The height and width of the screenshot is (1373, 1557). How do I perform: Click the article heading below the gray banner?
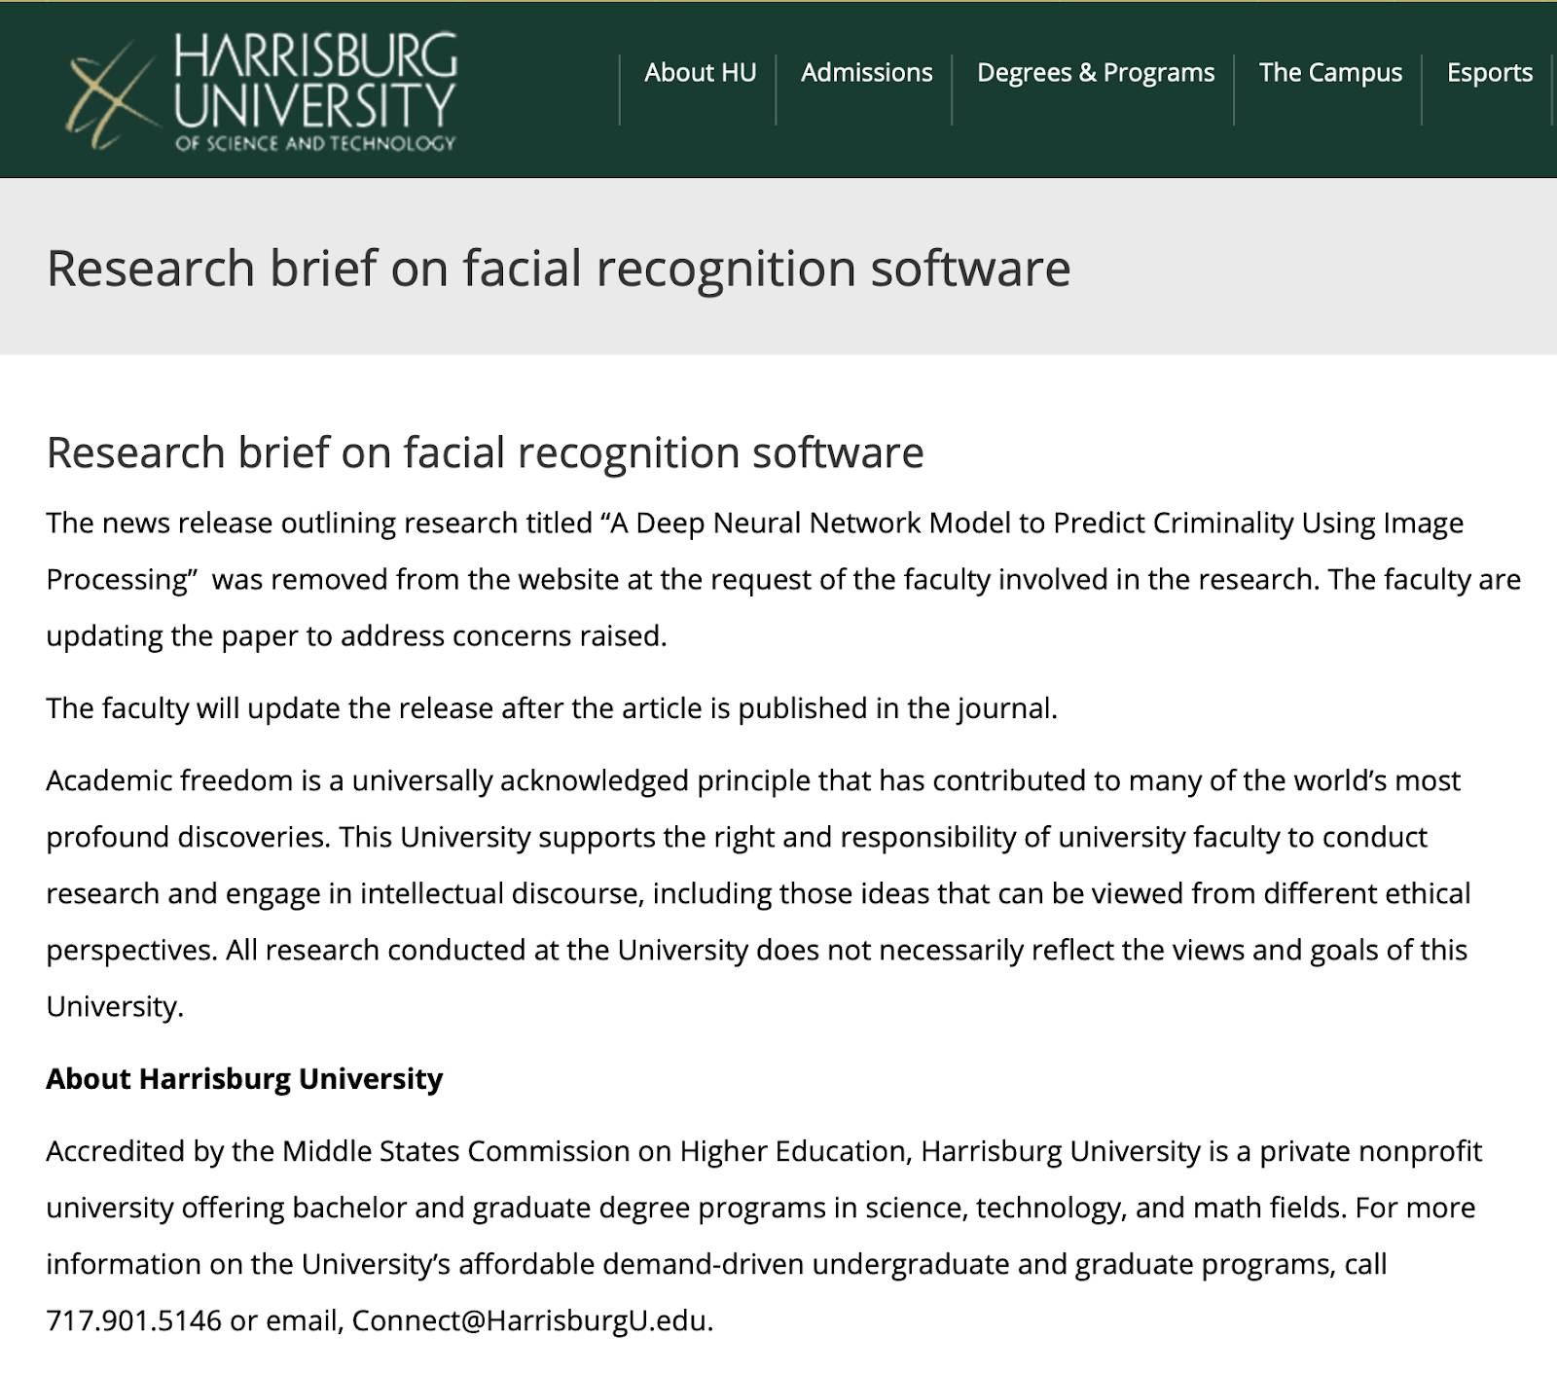click(x=485, y=452)
